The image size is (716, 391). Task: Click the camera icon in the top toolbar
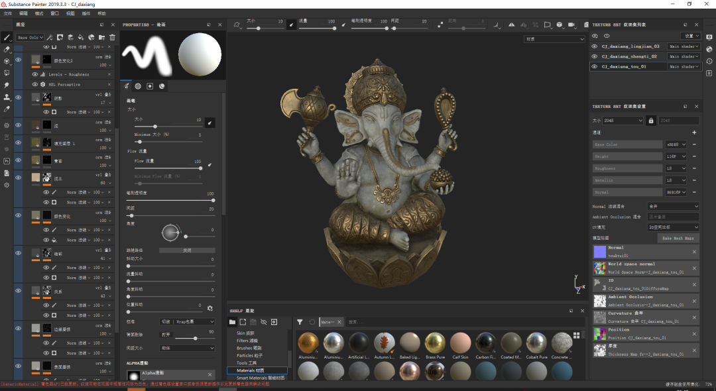tap(571, 25)
